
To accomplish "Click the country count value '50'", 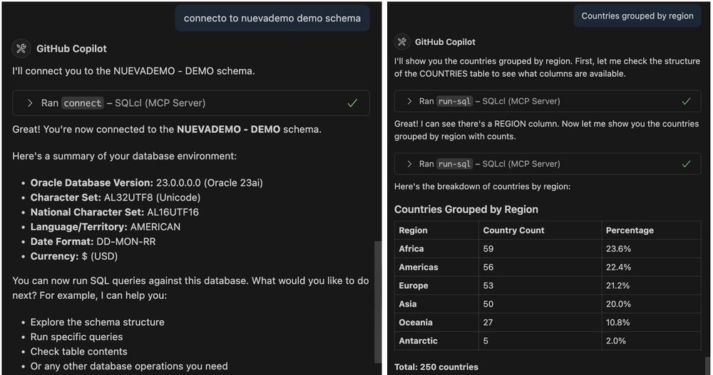I will click(488, 304).
